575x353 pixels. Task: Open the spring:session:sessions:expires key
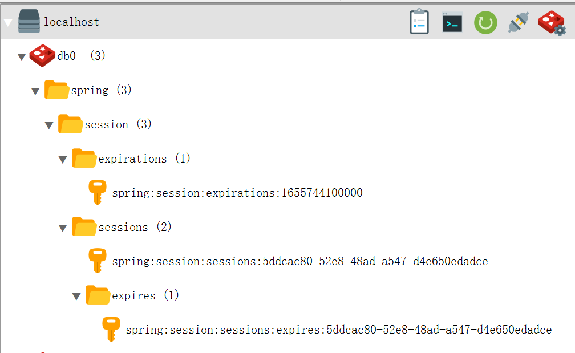(x=339, y=330)
